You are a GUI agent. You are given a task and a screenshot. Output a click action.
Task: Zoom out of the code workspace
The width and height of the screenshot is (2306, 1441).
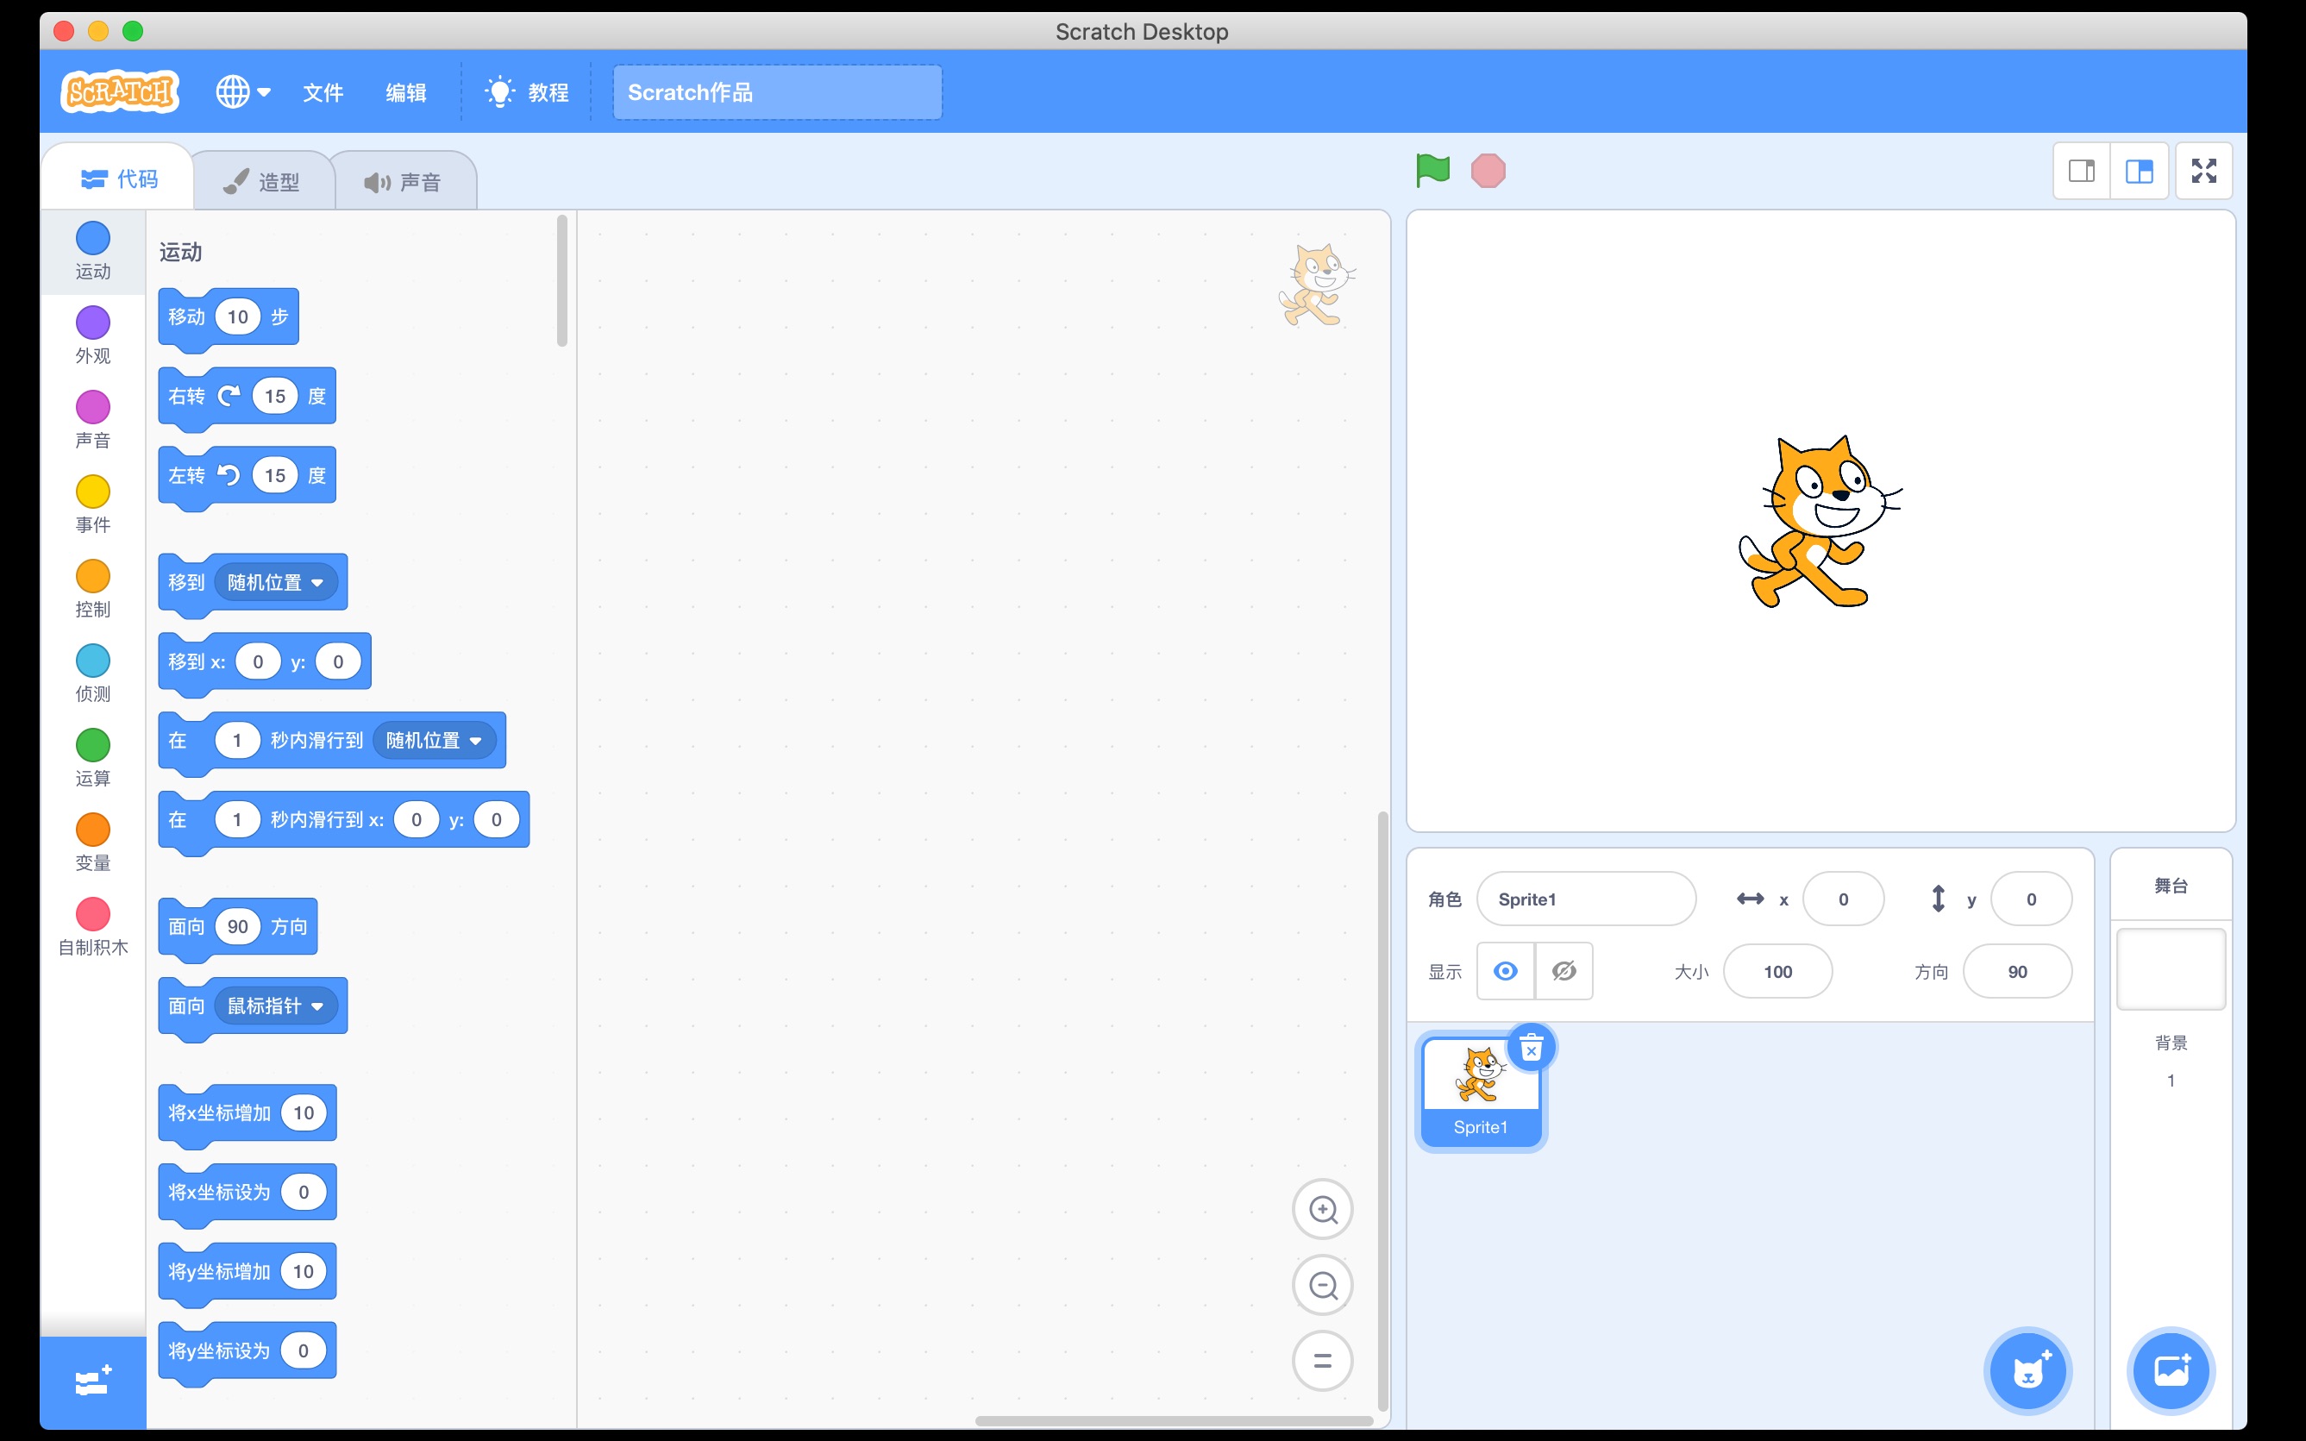point(1322,1285)
